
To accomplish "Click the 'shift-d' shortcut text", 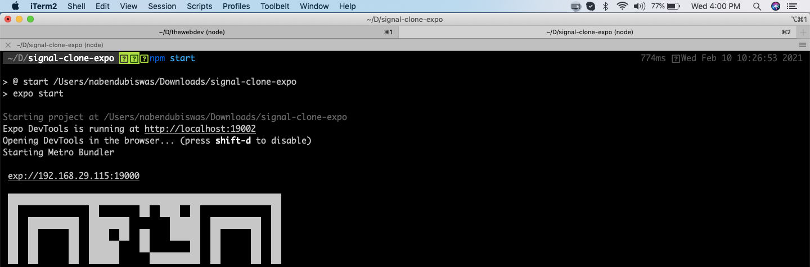I will [233, 140].
